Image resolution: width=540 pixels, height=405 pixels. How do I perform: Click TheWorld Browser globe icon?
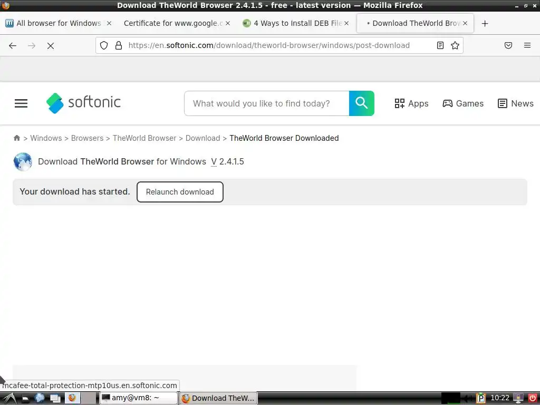click(x=23, y=162)
